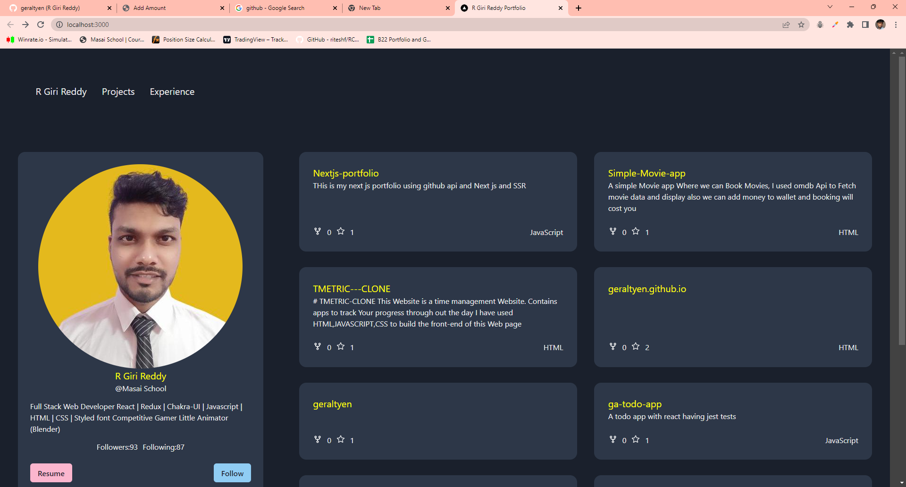Viewport: 906px width, 487px height.
Task: Reload the current page
Action: [40, 25]
